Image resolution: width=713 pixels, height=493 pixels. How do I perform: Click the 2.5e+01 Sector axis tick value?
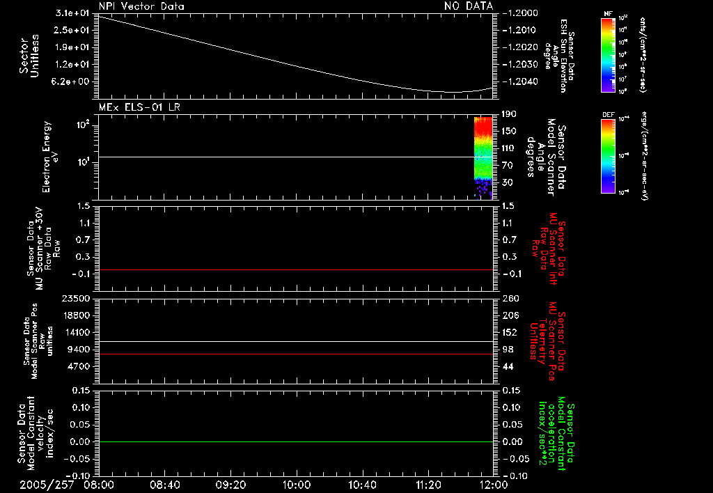tap(72, 30)
